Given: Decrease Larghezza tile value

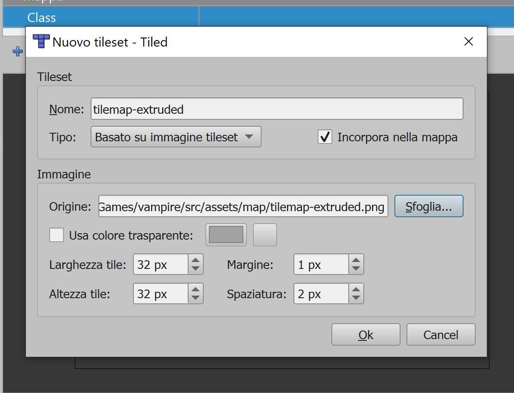Looking at the screenshot, I should pyautogui.click(x=196, y=268).
